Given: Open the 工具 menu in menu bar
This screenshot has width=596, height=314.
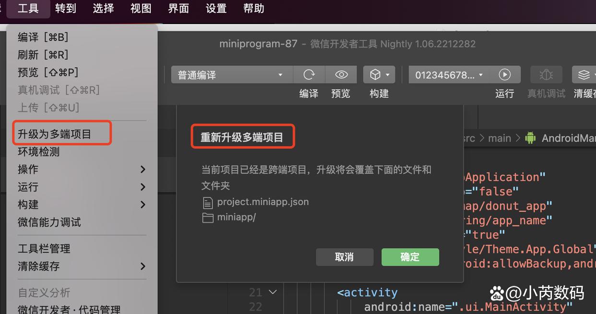Looking at the screenshot, I should pyautogui.click(x=28, y=9).
